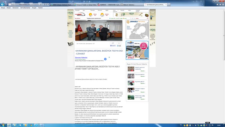Click the Haberseninle site logo

pyautogui.click(x=80, y=15)
